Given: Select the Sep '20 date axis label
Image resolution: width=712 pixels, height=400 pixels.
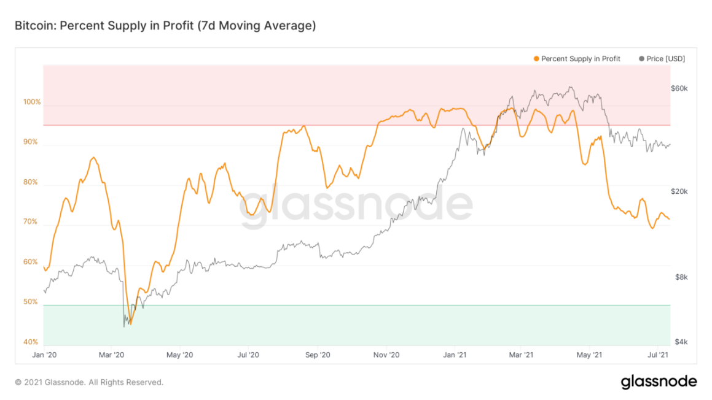Looking at the screenshot, I should (318, 355).
